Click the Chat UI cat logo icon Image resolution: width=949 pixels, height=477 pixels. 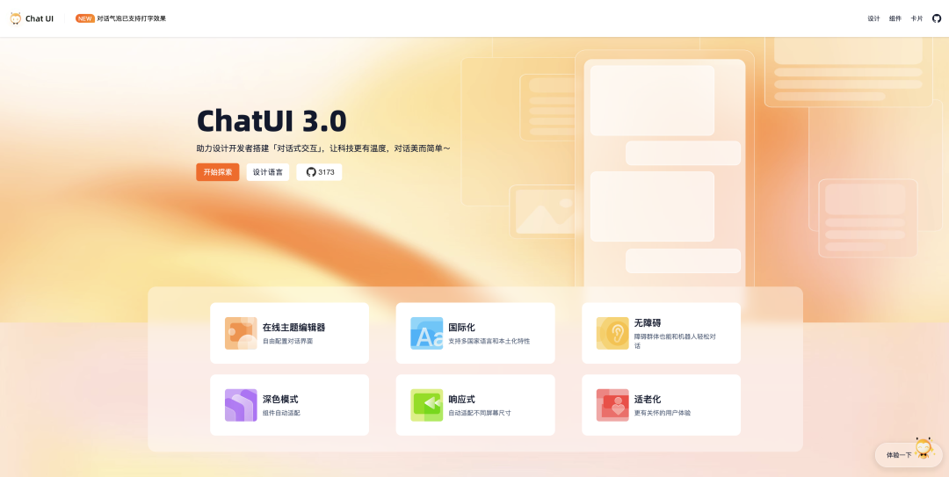coord(16,18)
